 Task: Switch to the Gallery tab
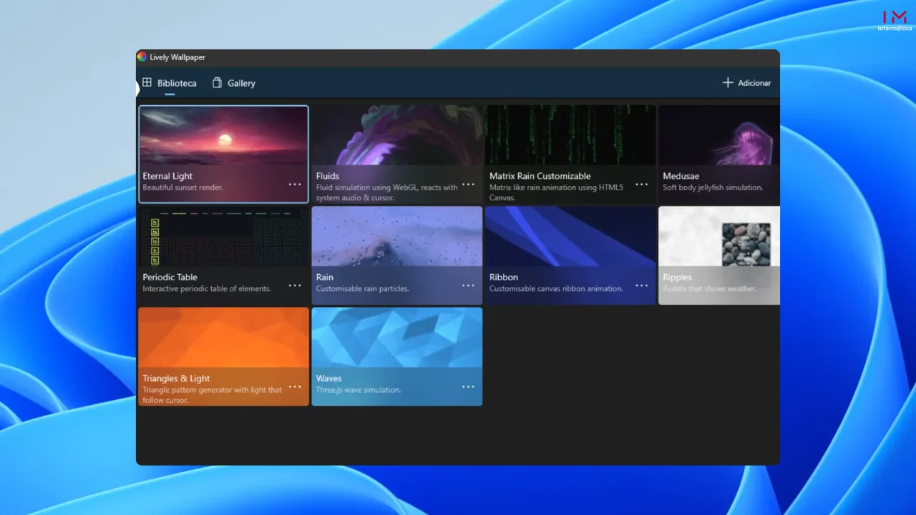[234, 83]
